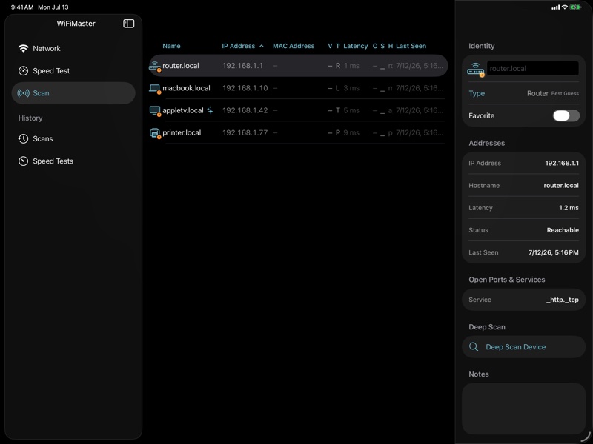Click sparkle icon next to appletv.local
This screenshot has width=593, height=444.
(x=211, y=110)
